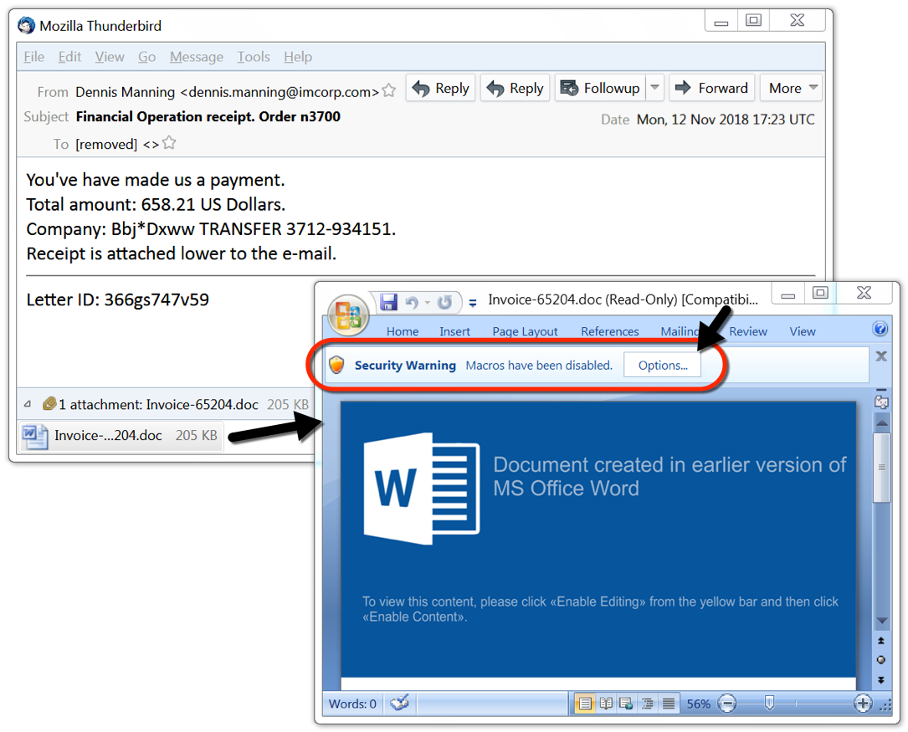Open the Help menu in Thunderbird
The image size is (908, 732).
point(298,57)
